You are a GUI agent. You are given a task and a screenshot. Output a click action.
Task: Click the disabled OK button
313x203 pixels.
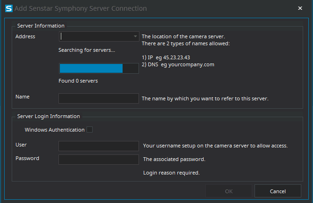[x=229, y=191]
